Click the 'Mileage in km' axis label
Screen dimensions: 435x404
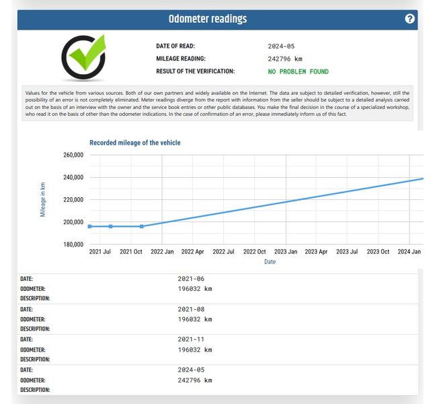coord(43,199)
